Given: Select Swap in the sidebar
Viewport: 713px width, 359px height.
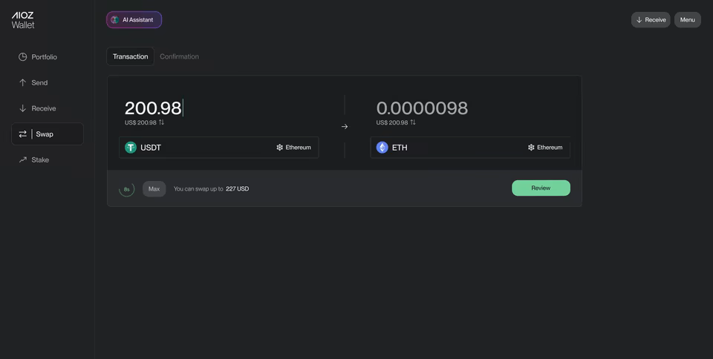Looking at the screenshot, I should tap(48, 134).
